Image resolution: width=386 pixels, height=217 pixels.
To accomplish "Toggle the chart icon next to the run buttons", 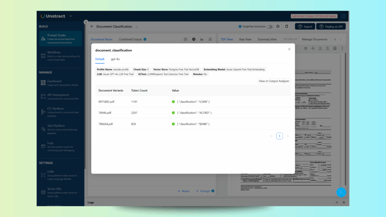I will (202, 39).
